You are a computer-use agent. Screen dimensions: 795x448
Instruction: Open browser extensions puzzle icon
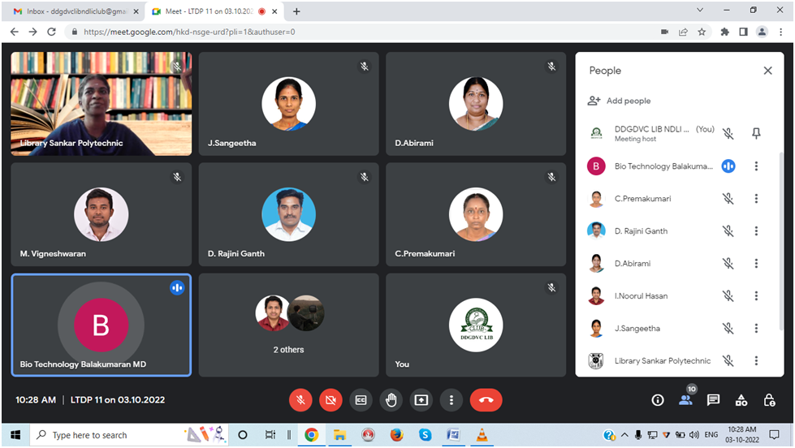(x=724, y=32)
